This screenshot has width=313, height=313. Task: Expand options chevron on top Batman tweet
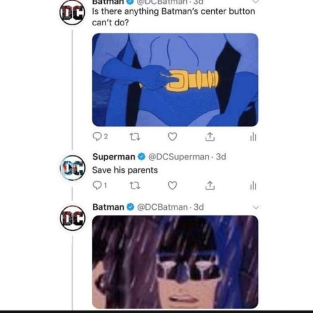tap(256, 2)
